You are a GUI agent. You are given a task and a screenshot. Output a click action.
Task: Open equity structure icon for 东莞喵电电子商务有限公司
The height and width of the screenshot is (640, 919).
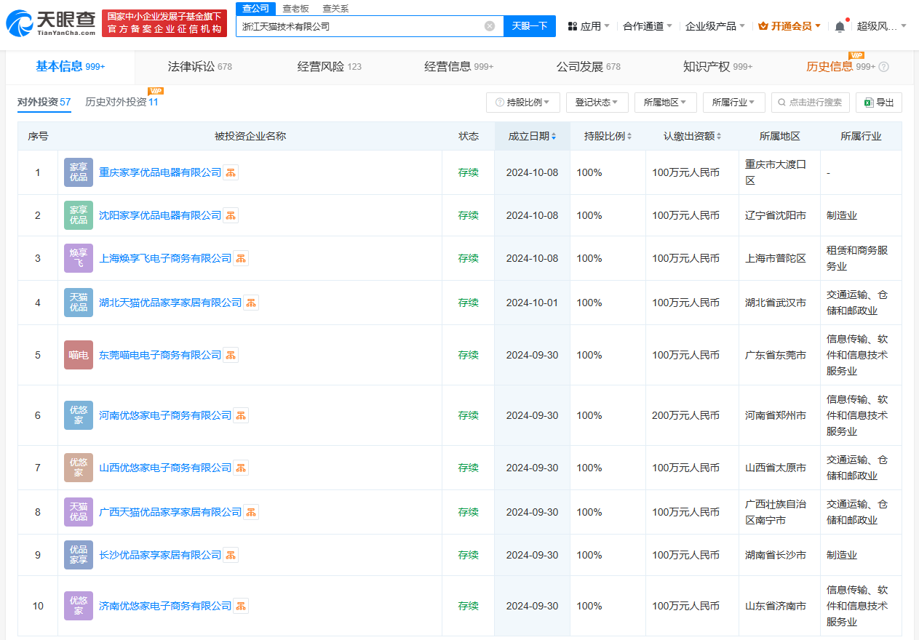pyautogui.click(x=231, y=356)
